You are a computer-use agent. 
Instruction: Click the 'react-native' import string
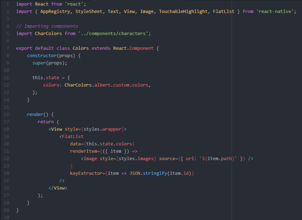(275, 11)
